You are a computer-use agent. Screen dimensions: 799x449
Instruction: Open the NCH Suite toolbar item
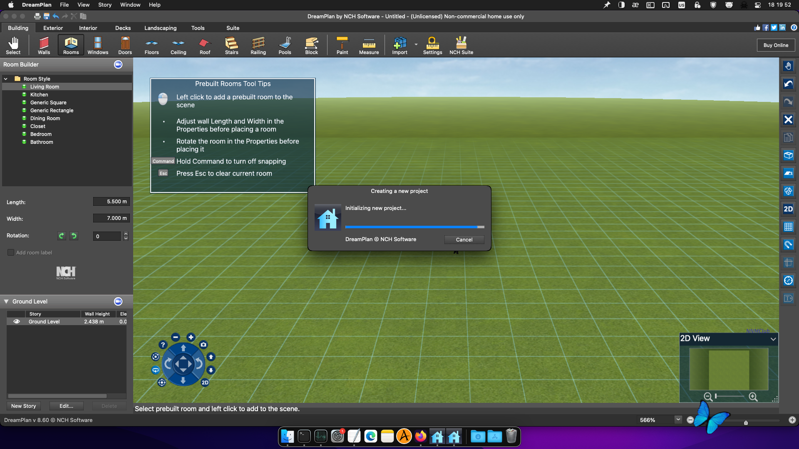[461, 45]
